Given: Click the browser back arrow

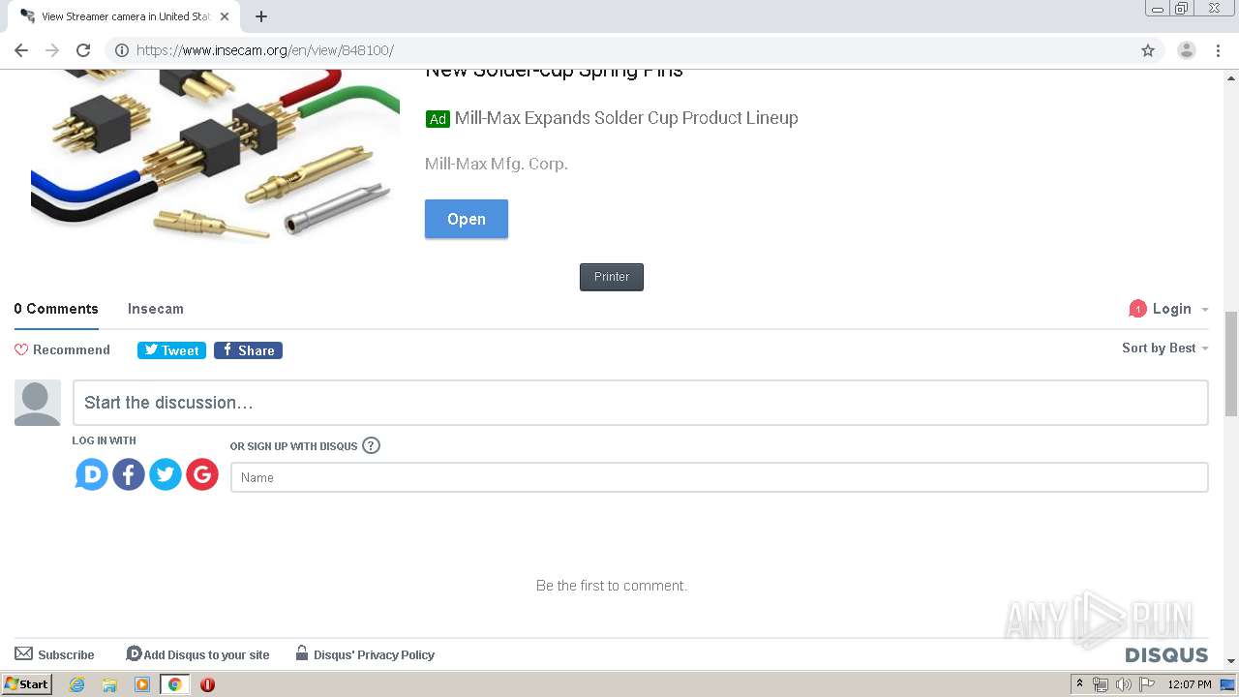Looking at the screenshot, I should (21, 50).
